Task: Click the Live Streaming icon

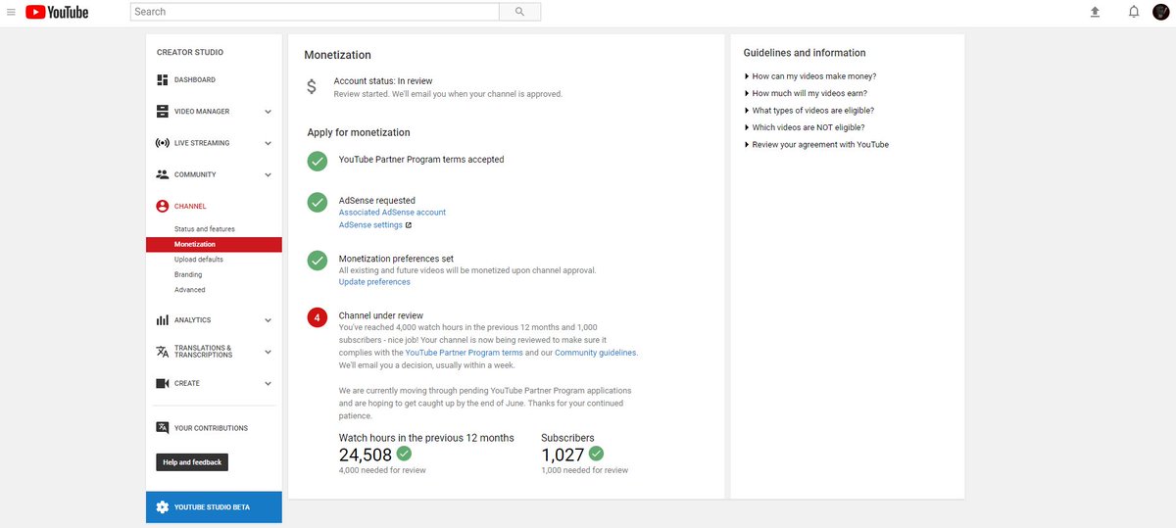Action: click(163, 143)
